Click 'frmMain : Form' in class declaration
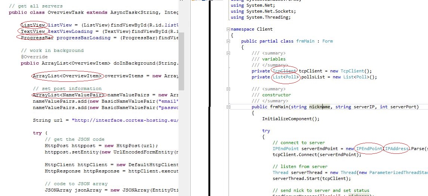 coord(314,41)
